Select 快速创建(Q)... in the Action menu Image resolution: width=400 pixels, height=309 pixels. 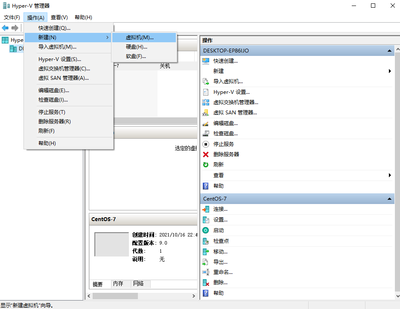point(68,28)
